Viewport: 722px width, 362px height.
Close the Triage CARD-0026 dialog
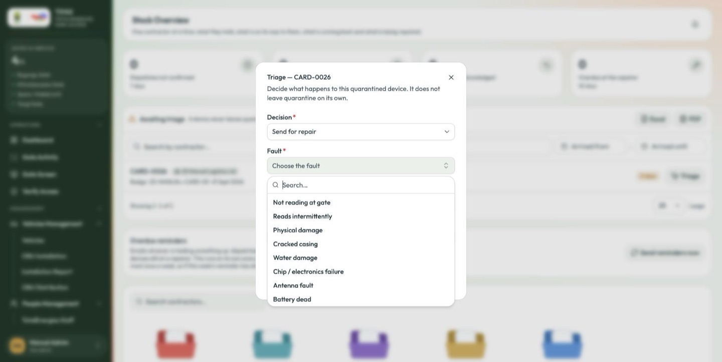pos(451,78)
